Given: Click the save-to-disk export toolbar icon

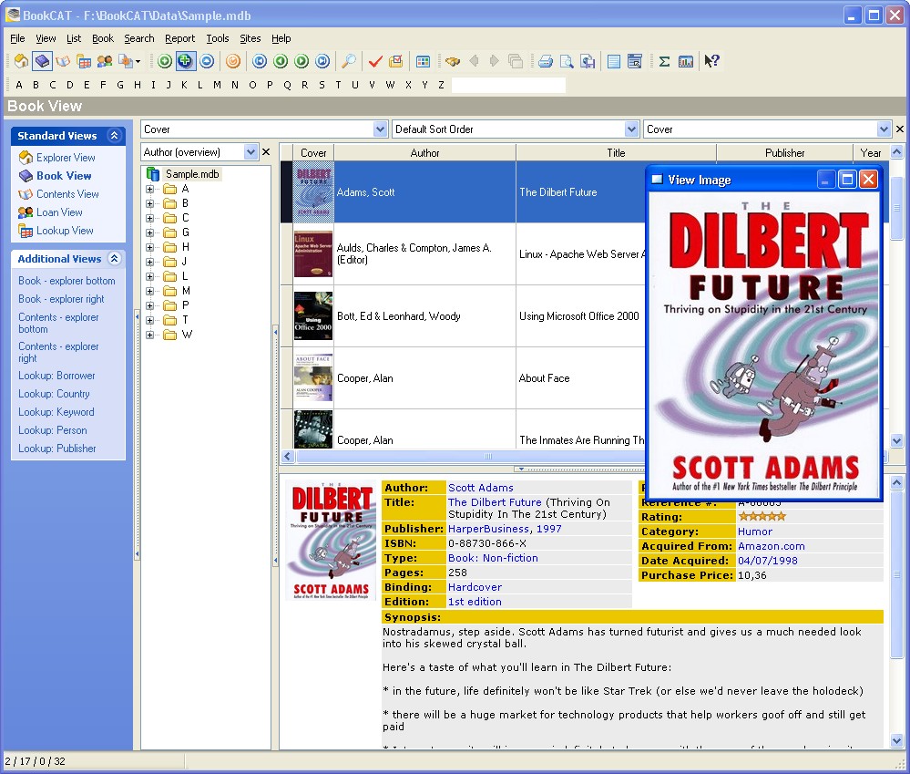Looking at the screenshot, I should tap(588, 61).
